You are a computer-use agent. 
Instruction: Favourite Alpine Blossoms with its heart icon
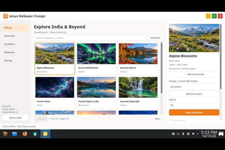[x=72, y=68]
